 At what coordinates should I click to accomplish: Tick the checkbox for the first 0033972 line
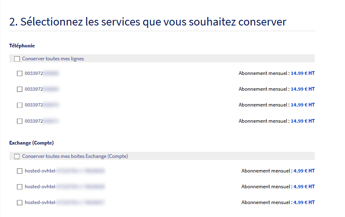pyautogui.click(x=19, y=74)
